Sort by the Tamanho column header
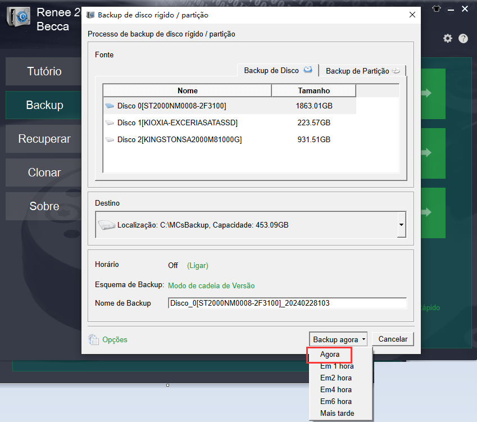The width and height of the screenshot is (477, 422). (314, 90)
